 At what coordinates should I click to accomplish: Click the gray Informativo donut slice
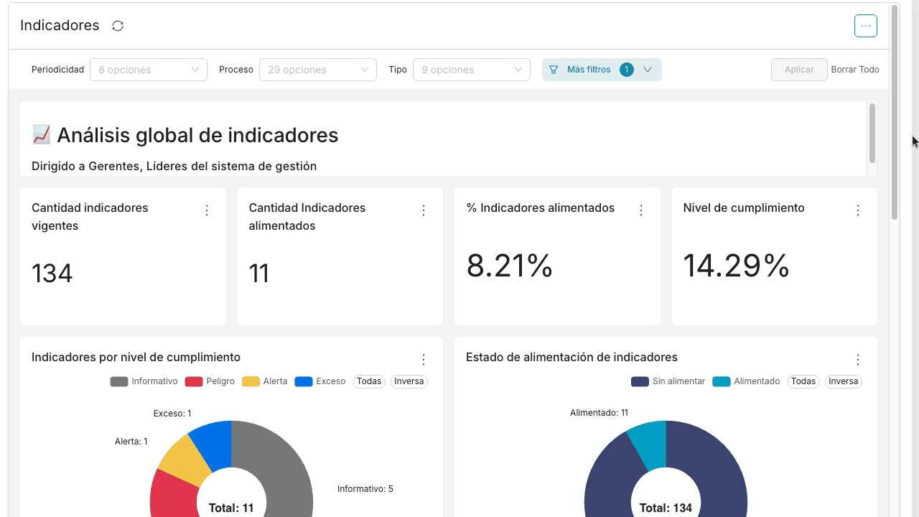pos(284,467)
